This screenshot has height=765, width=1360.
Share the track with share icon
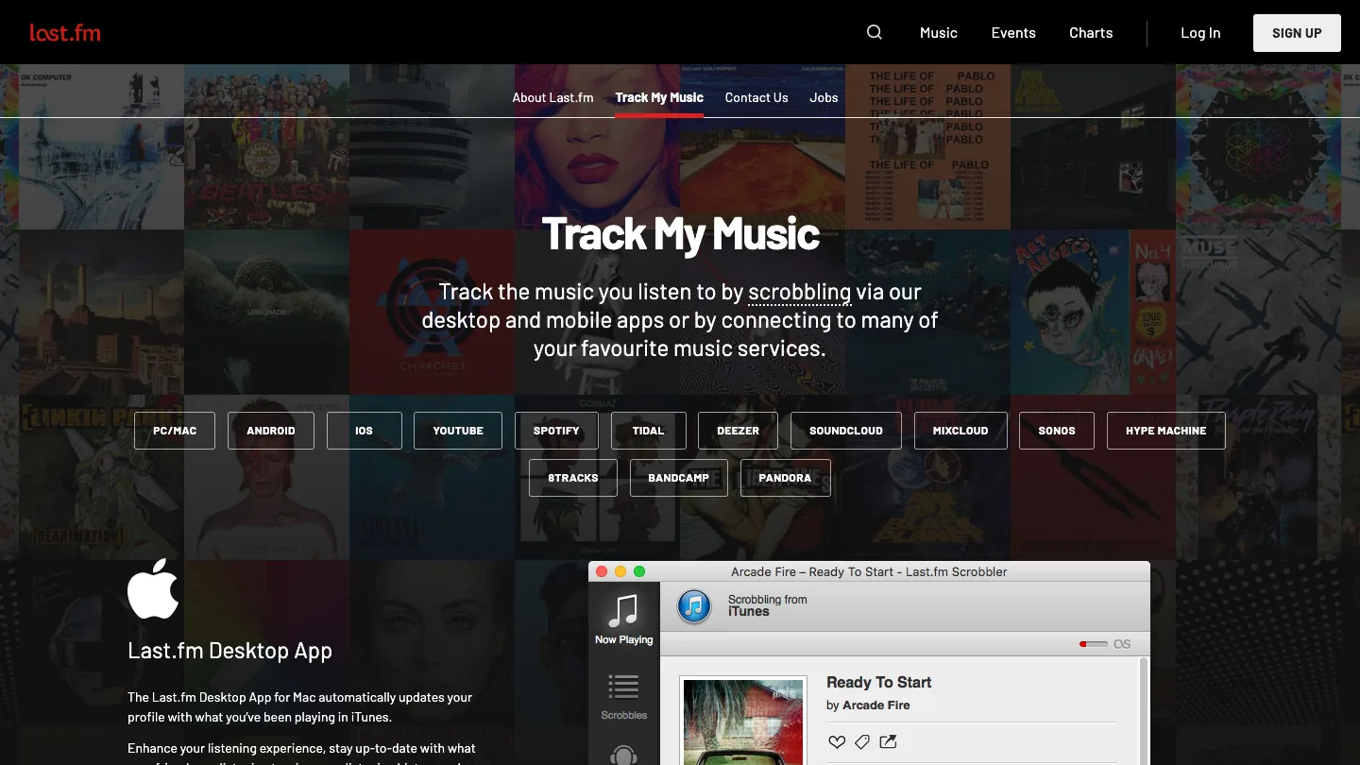coord(888,741)
